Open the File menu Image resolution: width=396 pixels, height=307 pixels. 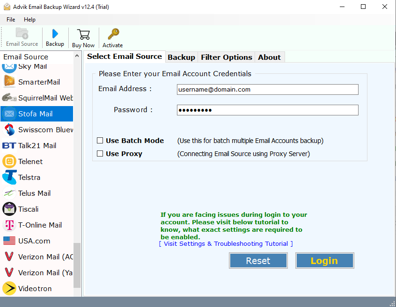(11, 20)
